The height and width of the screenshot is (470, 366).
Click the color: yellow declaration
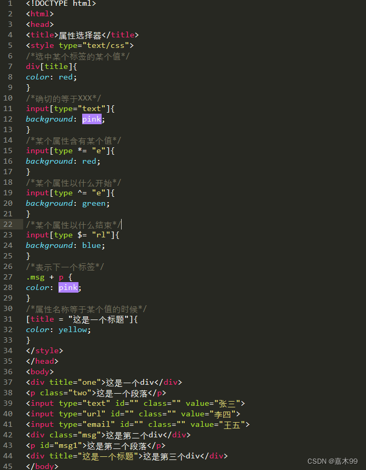pyautogui.click(x=58, y=329)
